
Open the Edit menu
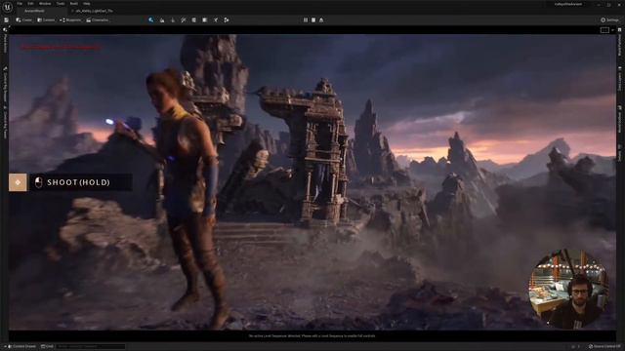pyautogui.click(x=30, y=4)
